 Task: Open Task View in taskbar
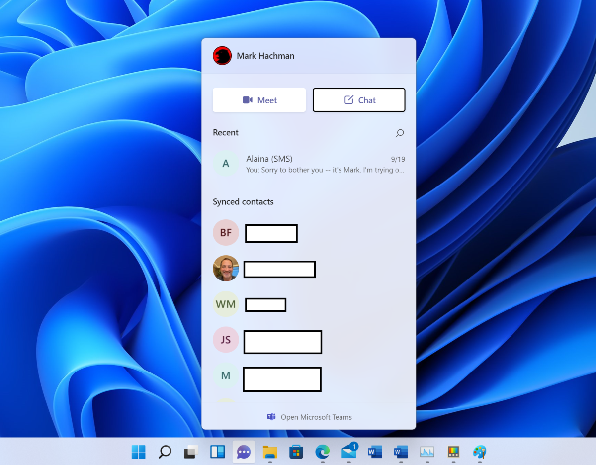coord(191,452)
